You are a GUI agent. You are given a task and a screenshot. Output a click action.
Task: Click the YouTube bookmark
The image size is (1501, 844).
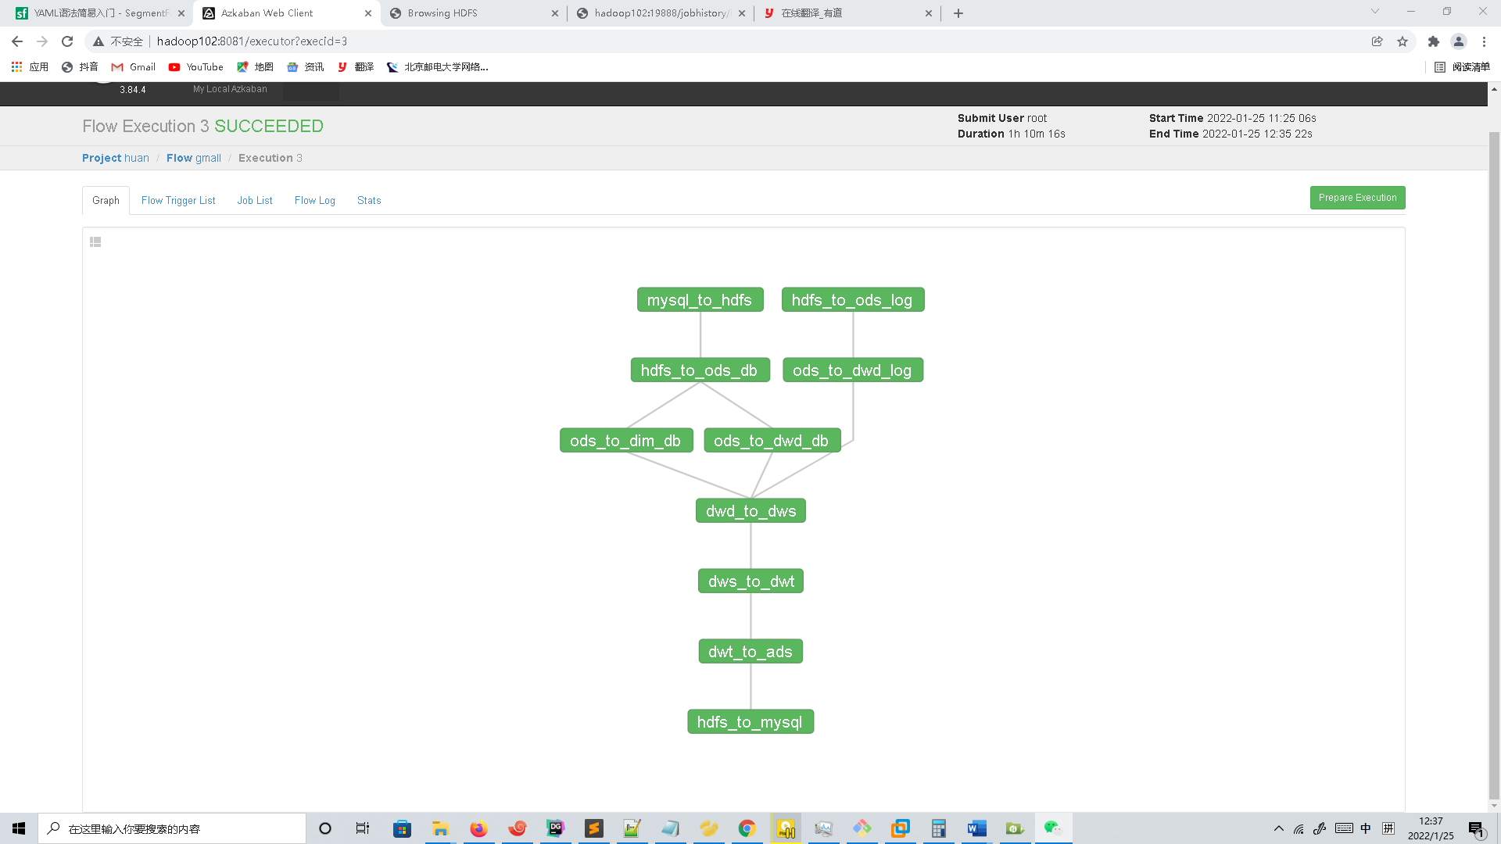pyautogui.click(x=196, y=67)
